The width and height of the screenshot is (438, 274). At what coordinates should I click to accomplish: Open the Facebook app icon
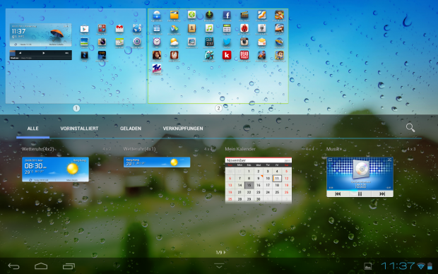(x=227, y=15)
